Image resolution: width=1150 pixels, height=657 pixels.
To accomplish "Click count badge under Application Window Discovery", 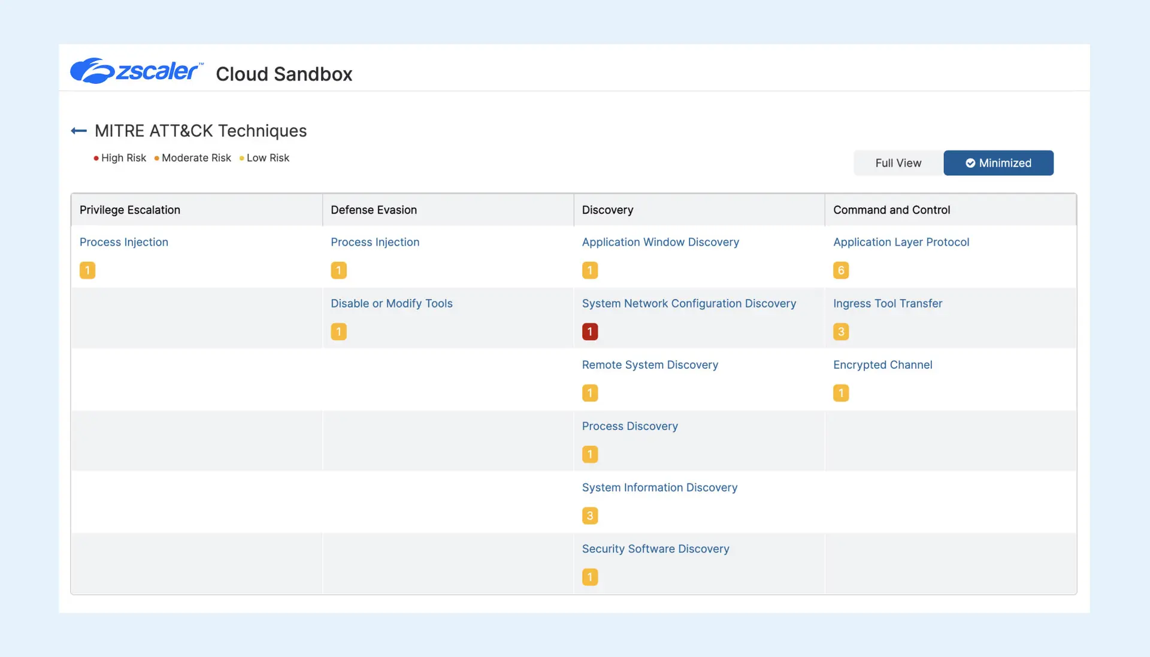I will 590,270.
